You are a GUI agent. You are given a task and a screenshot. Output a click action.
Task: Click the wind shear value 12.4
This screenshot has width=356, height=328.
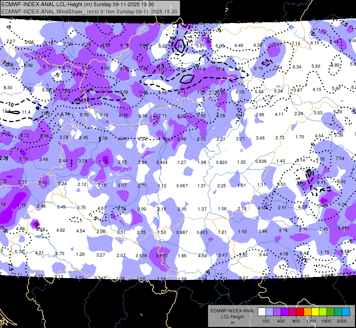(220, 69)
